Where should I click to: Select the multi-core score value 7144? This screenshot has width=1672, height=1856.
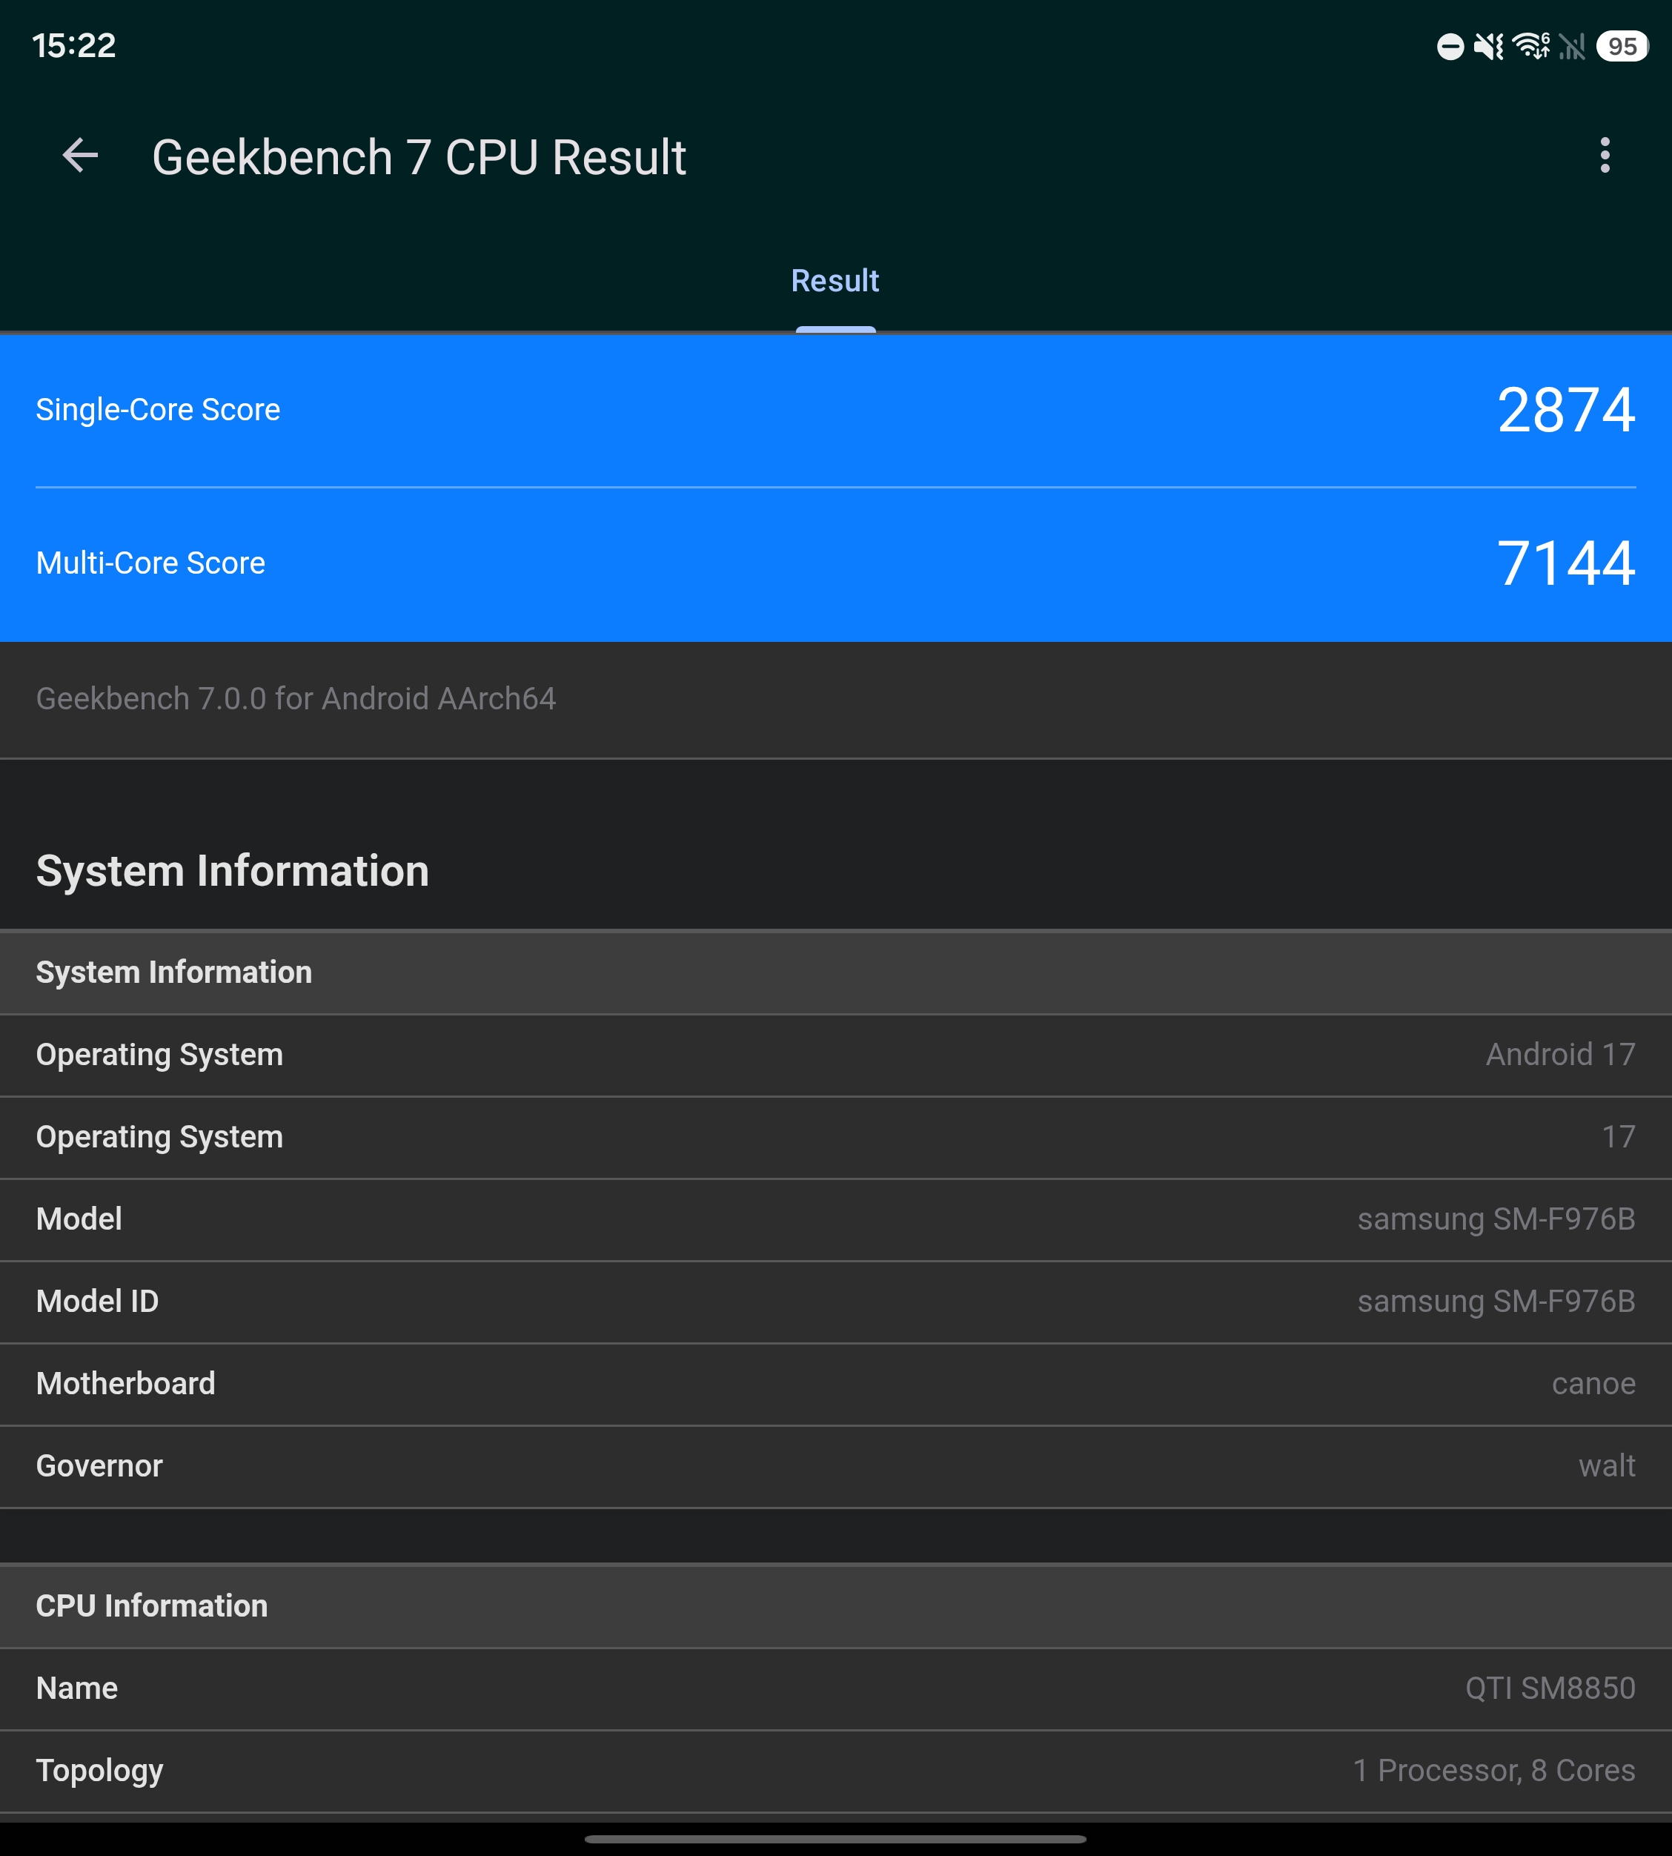[1566, 563]
